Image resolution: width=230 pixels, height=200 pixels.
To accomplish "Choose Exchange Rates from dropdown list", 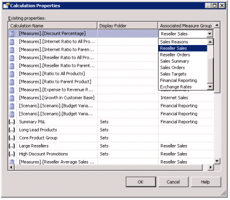I will [183, 87].
